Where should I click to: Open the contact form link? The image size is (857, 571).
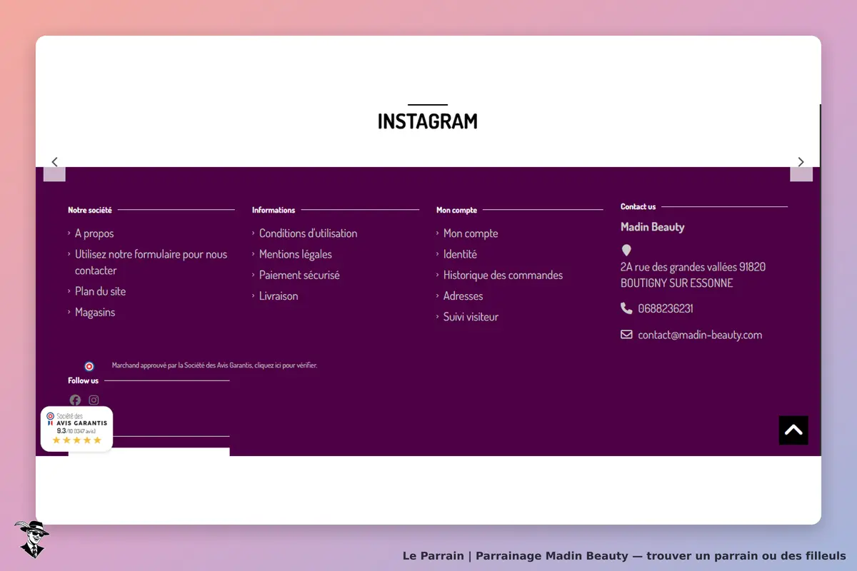(151, 262)
